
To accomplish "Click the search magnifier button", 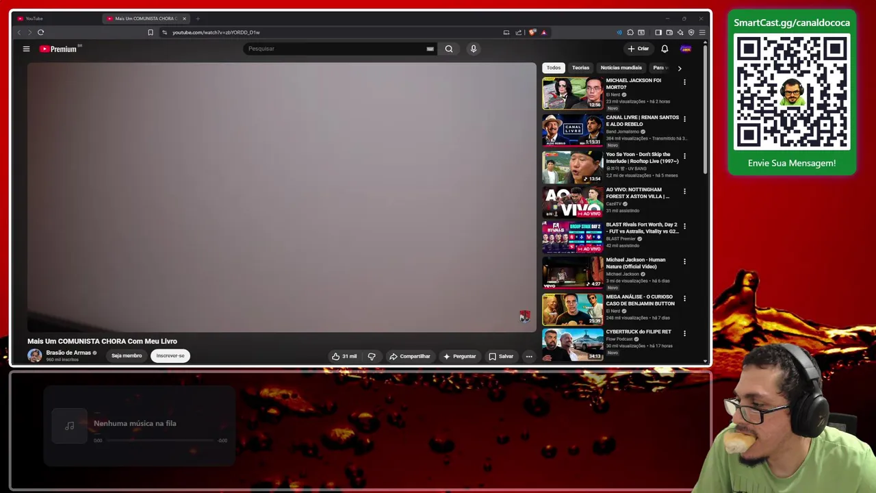I will [449, 49].
